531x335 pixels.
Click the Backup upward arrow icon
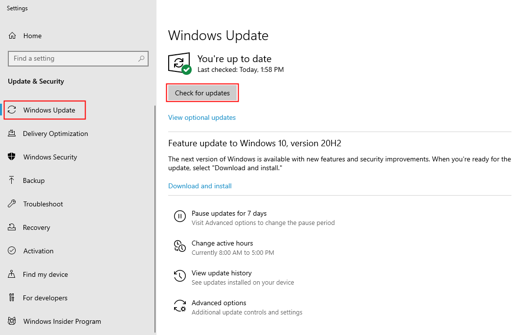point(12,180)
